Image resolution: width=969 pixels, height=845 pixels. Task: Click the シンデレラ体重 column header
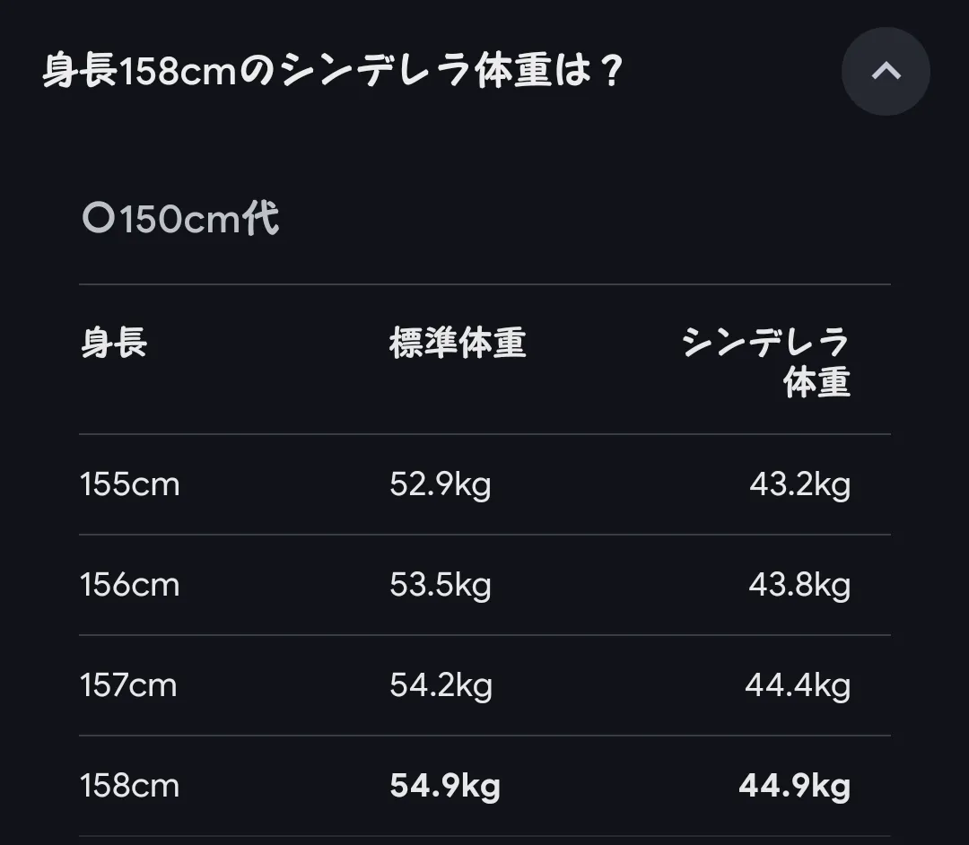765,362
